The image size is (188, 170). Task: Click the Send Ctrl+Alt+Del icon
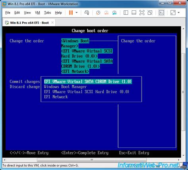87,13
